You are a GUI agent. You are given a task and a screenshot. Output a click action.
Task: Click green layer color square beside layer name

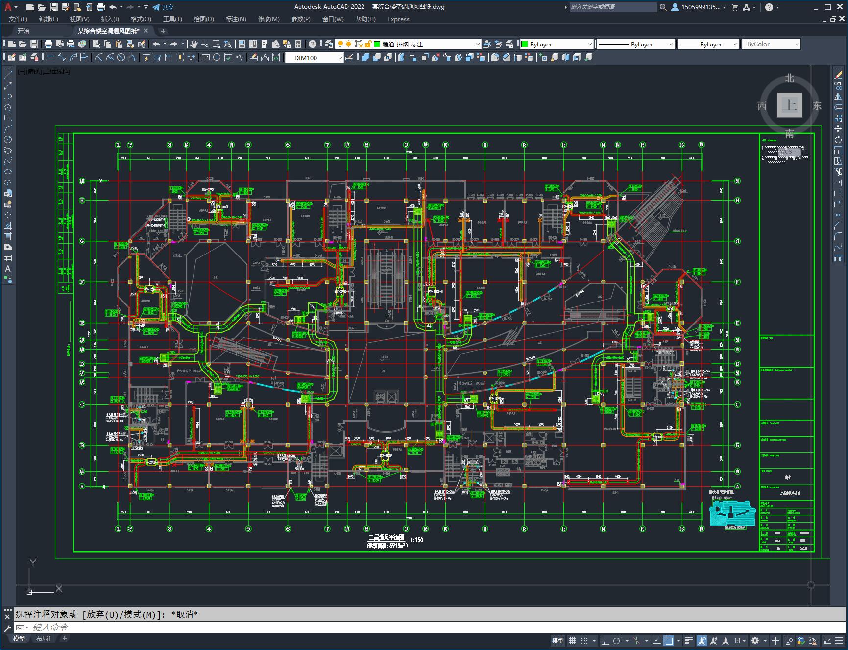tap(377, 44)
